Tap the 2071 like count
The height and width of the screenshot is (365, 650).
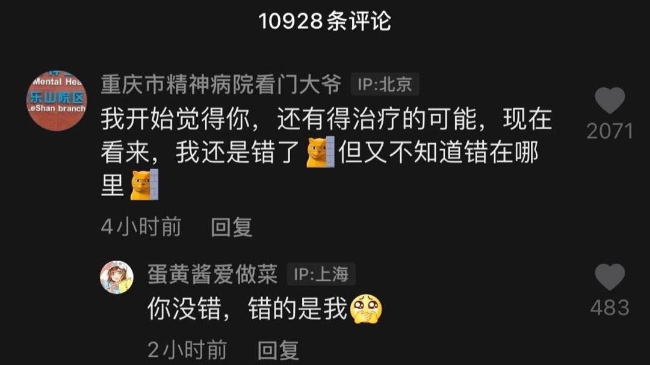[609, 131]
